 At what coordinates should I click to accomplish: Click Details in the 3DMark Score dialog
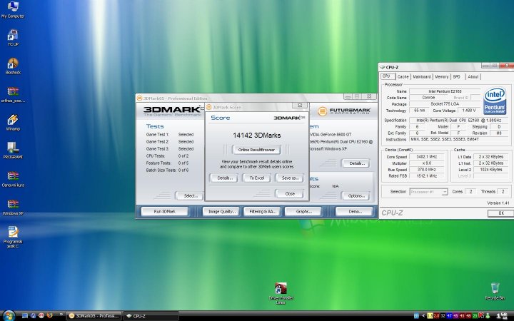(225, 178)
